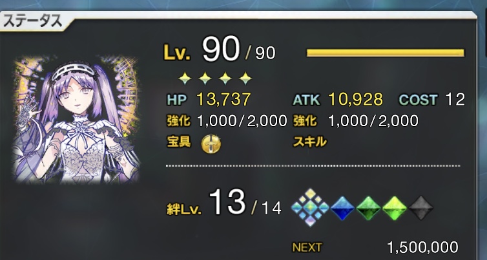Click the NEXT bond points value 1,500,000
Screen dimensions: 487x260
422,247
